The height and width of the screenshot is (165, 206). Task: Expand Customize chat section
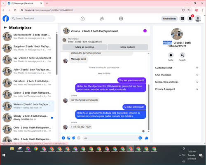click(x=177, y=68)
